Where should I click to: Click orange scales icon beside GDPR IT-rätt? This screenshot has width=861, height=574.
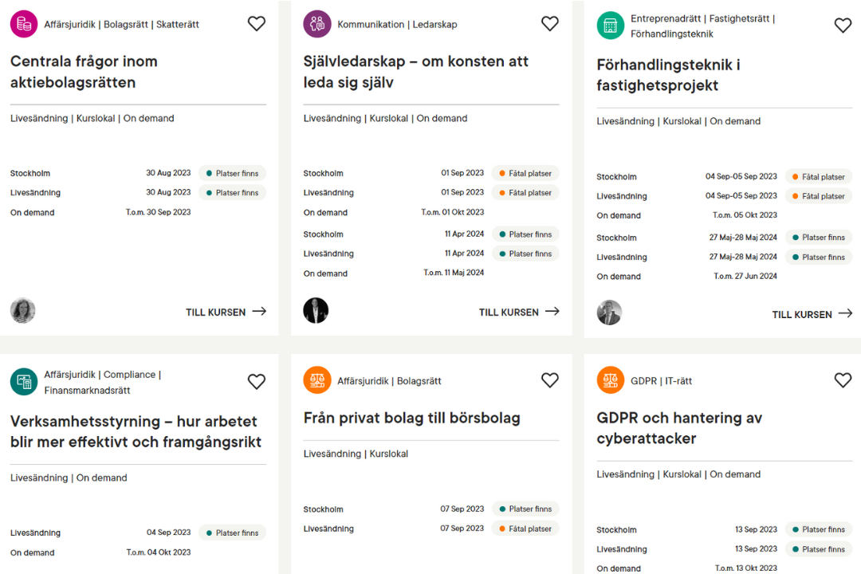(x=611, y=380)
